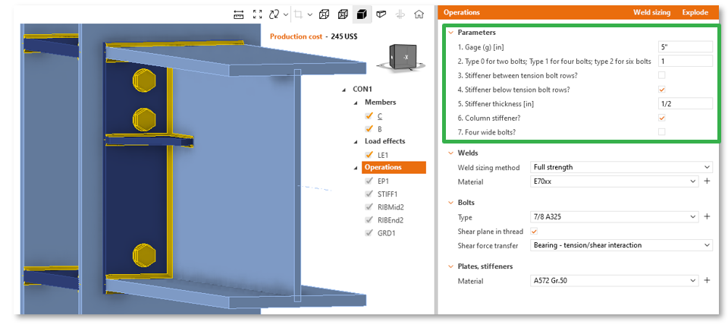
Task: Click the zoom-to-fit extents icon
Action: point(257,14)
